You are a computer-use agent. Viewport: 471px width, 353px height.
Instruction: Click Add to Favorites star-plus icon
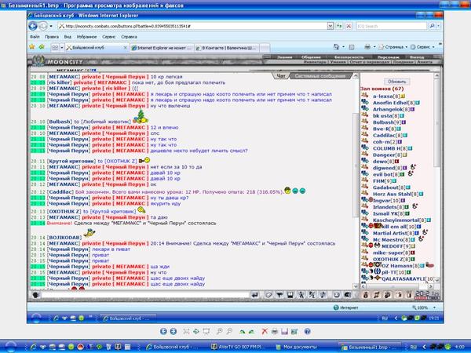(x=42, y=47)
